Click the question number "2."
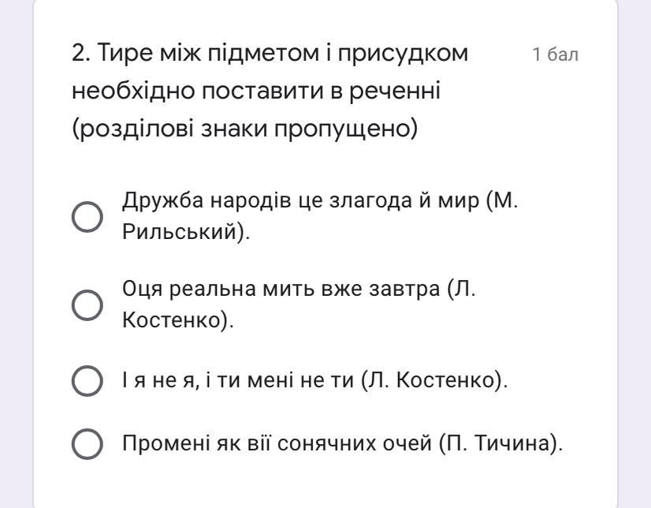Viewport: 651px width, 508px height. 81,54
